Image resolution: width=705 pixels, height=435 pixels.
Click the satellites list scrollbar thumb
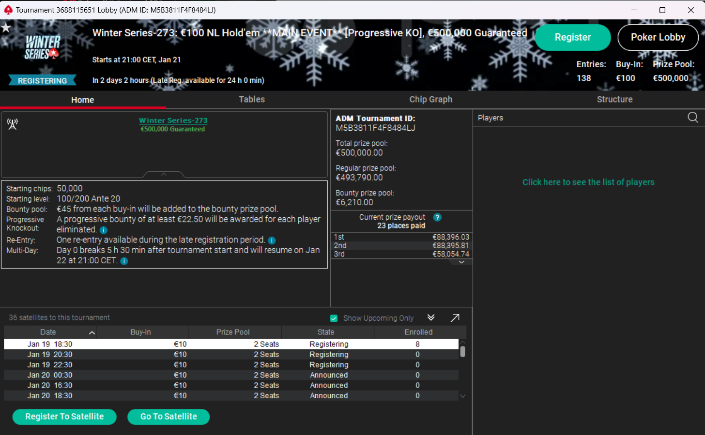pyautogui.click(x=463, y=351)
